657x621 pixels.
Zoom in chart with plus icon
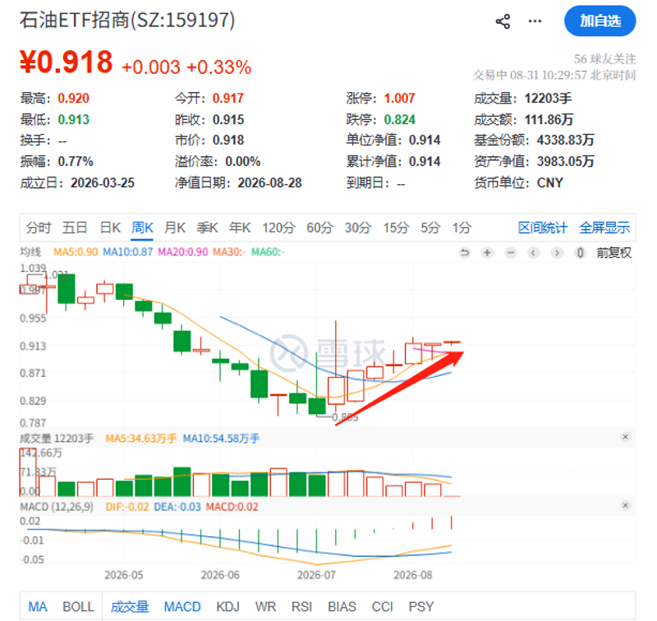(x=487, y=253)
